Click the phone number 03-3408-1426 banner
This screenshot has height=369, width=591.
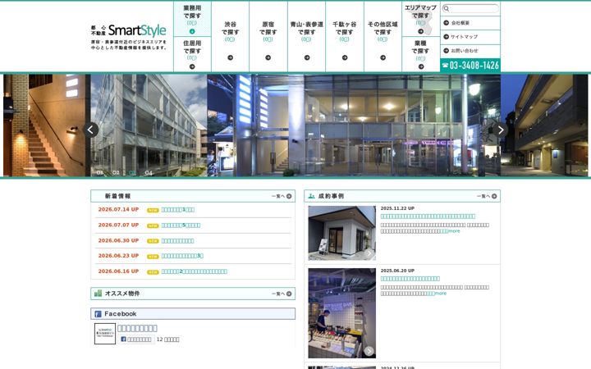470,65
